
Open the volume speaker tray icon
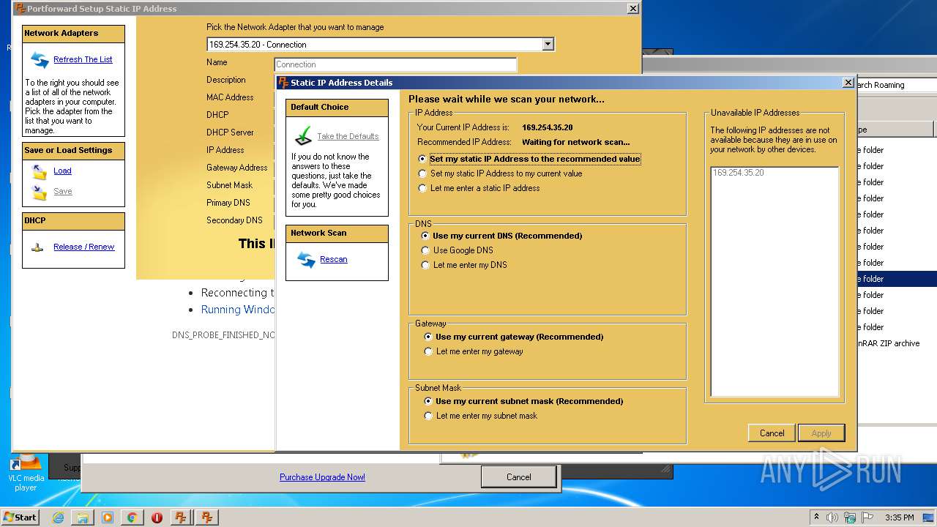coord(832,517)
